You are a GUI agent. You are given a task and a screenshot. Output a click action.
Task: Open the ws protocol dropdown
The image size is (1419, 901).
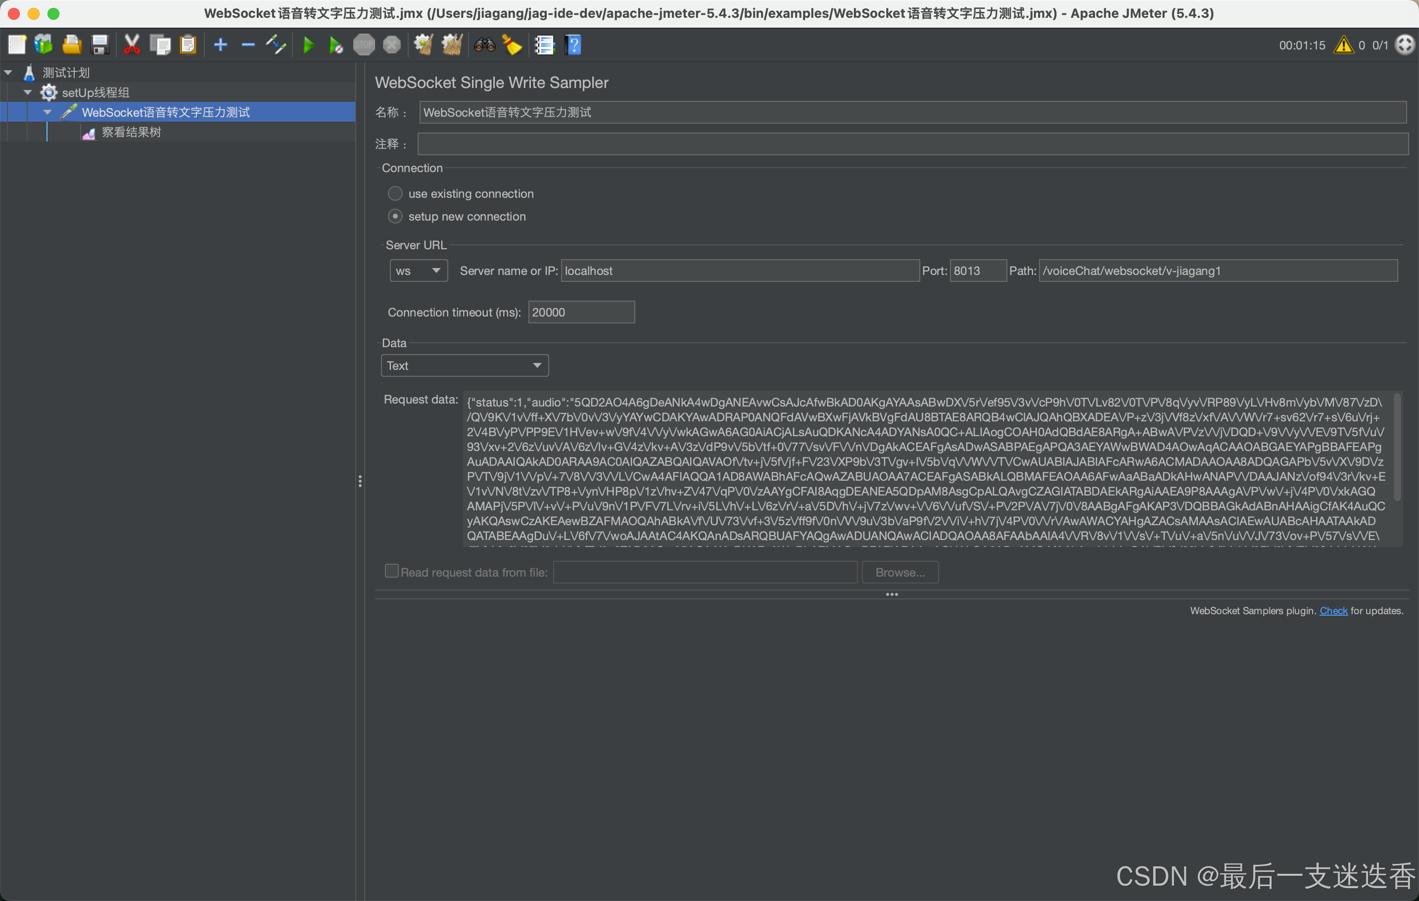419,271
